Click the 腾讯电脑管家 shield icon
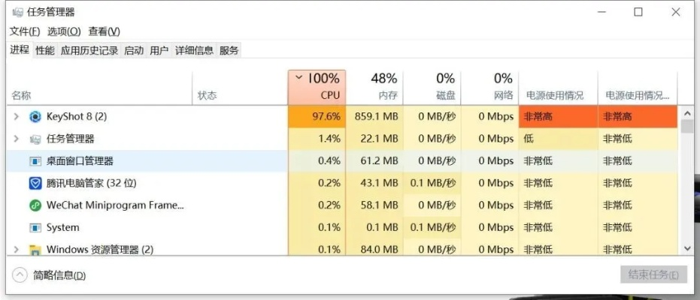Viewport: 700px width, 300px height. (x=35, y=183)
